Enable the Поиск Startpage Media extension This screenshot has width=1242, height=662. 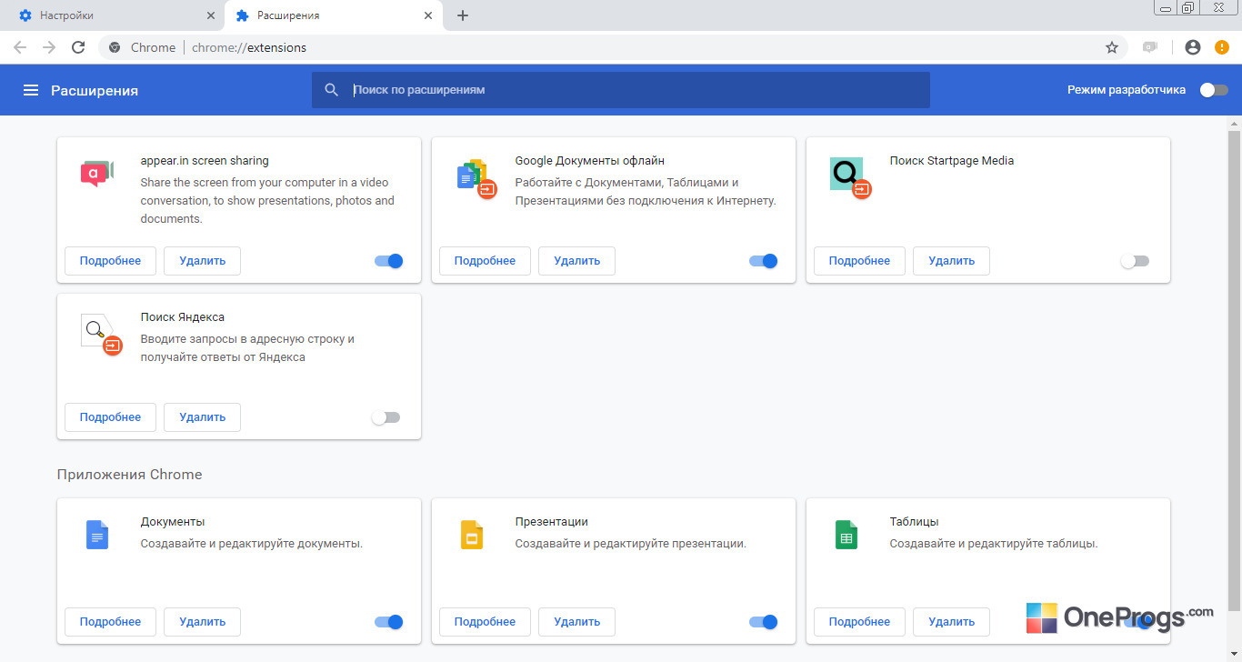tap(1135, 261)
